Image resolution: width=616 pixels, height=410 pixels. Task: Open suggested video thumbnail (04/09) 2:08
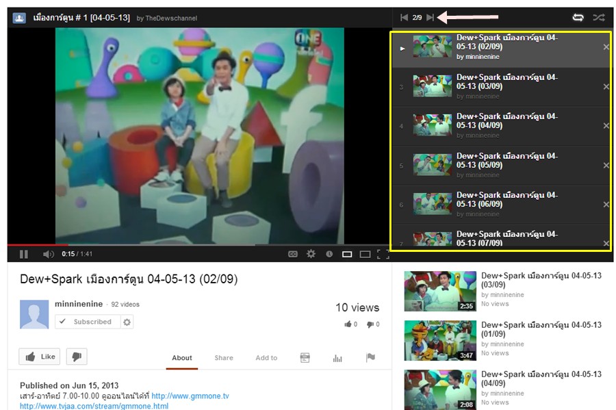440,389
